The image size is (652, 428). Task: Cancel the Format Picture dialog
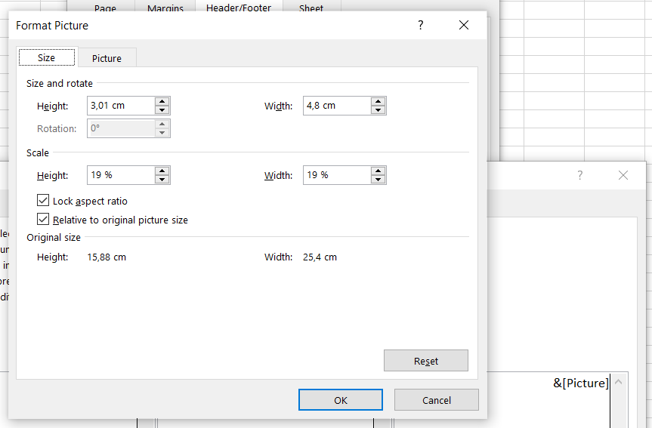pos(436,400)
